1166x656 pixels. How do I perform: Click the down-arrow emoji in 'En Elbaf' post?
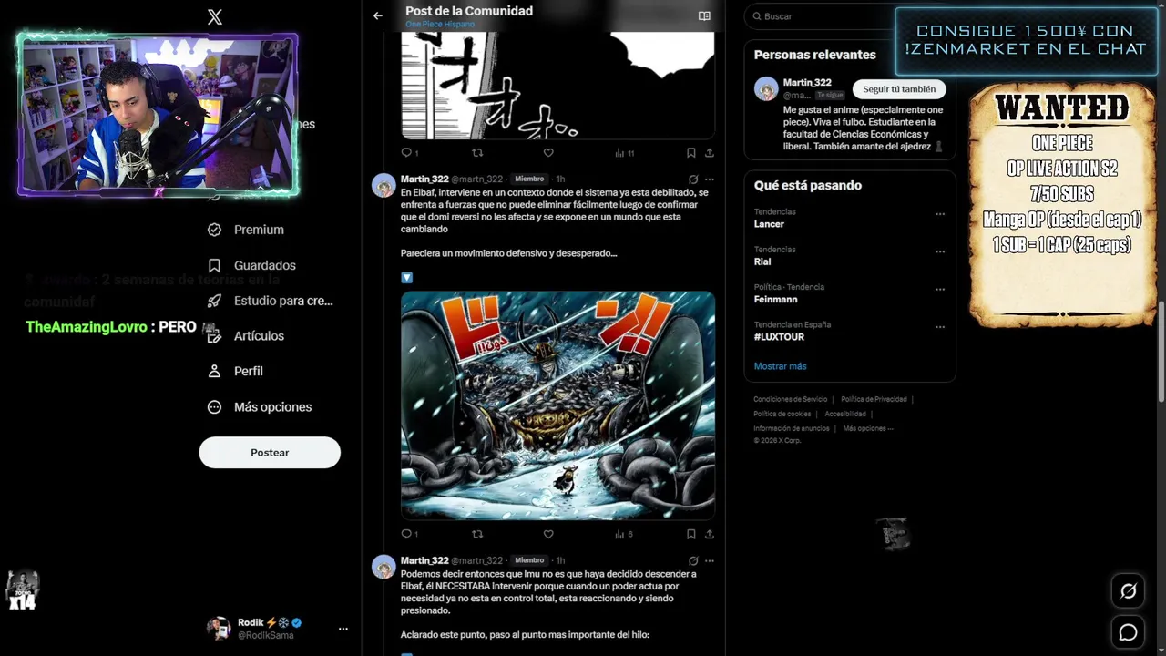tap(406, 277)
